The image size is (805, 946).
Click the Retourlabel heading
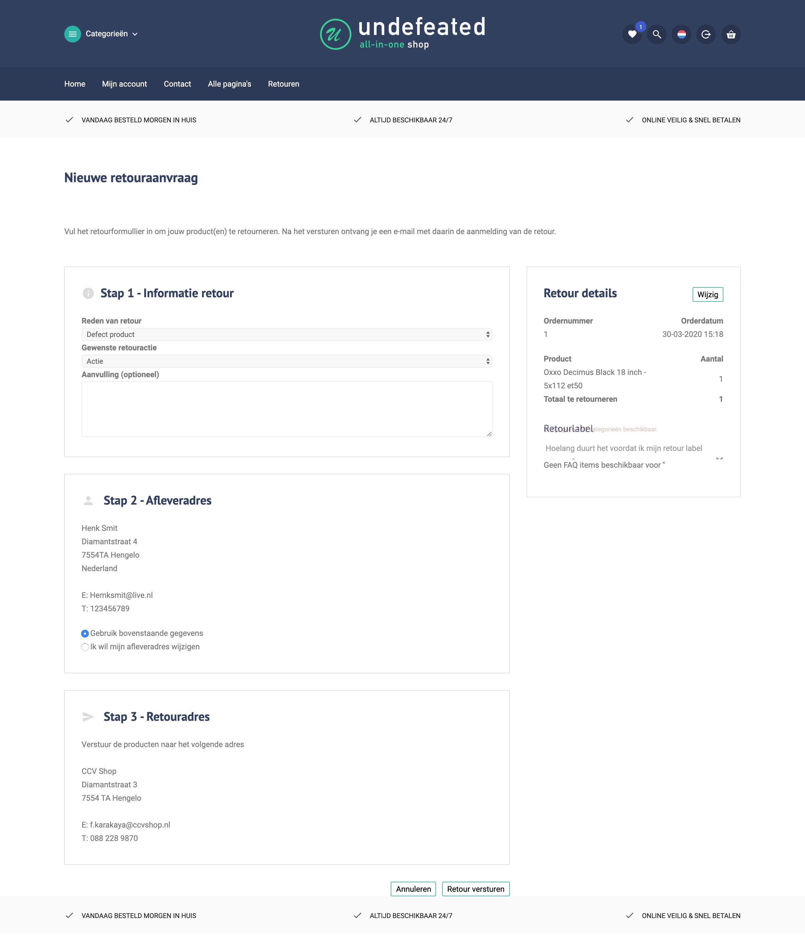coord(568,429)
